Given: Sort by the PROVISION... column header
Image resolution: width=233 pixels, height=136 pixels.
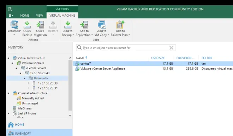Looking at the screenshot, I should pyautogui.click(x=185, y=58).
